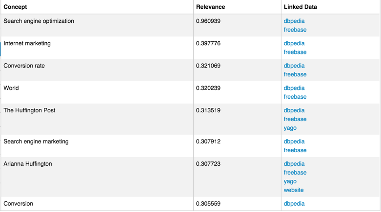Open freebase link in Conversion rate row

click(295, 74)
